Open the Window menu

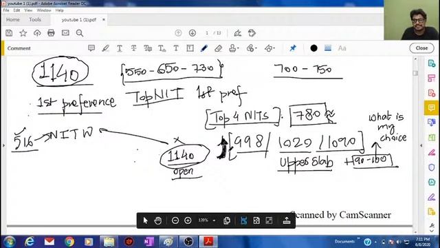tap(44, 10)
